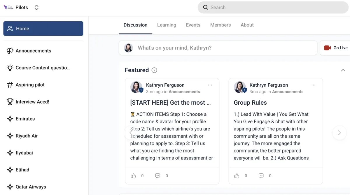The image size is (350, 195).
Task: Click the Aspiring pilot hashtag icon
Action: click(10, 85)
